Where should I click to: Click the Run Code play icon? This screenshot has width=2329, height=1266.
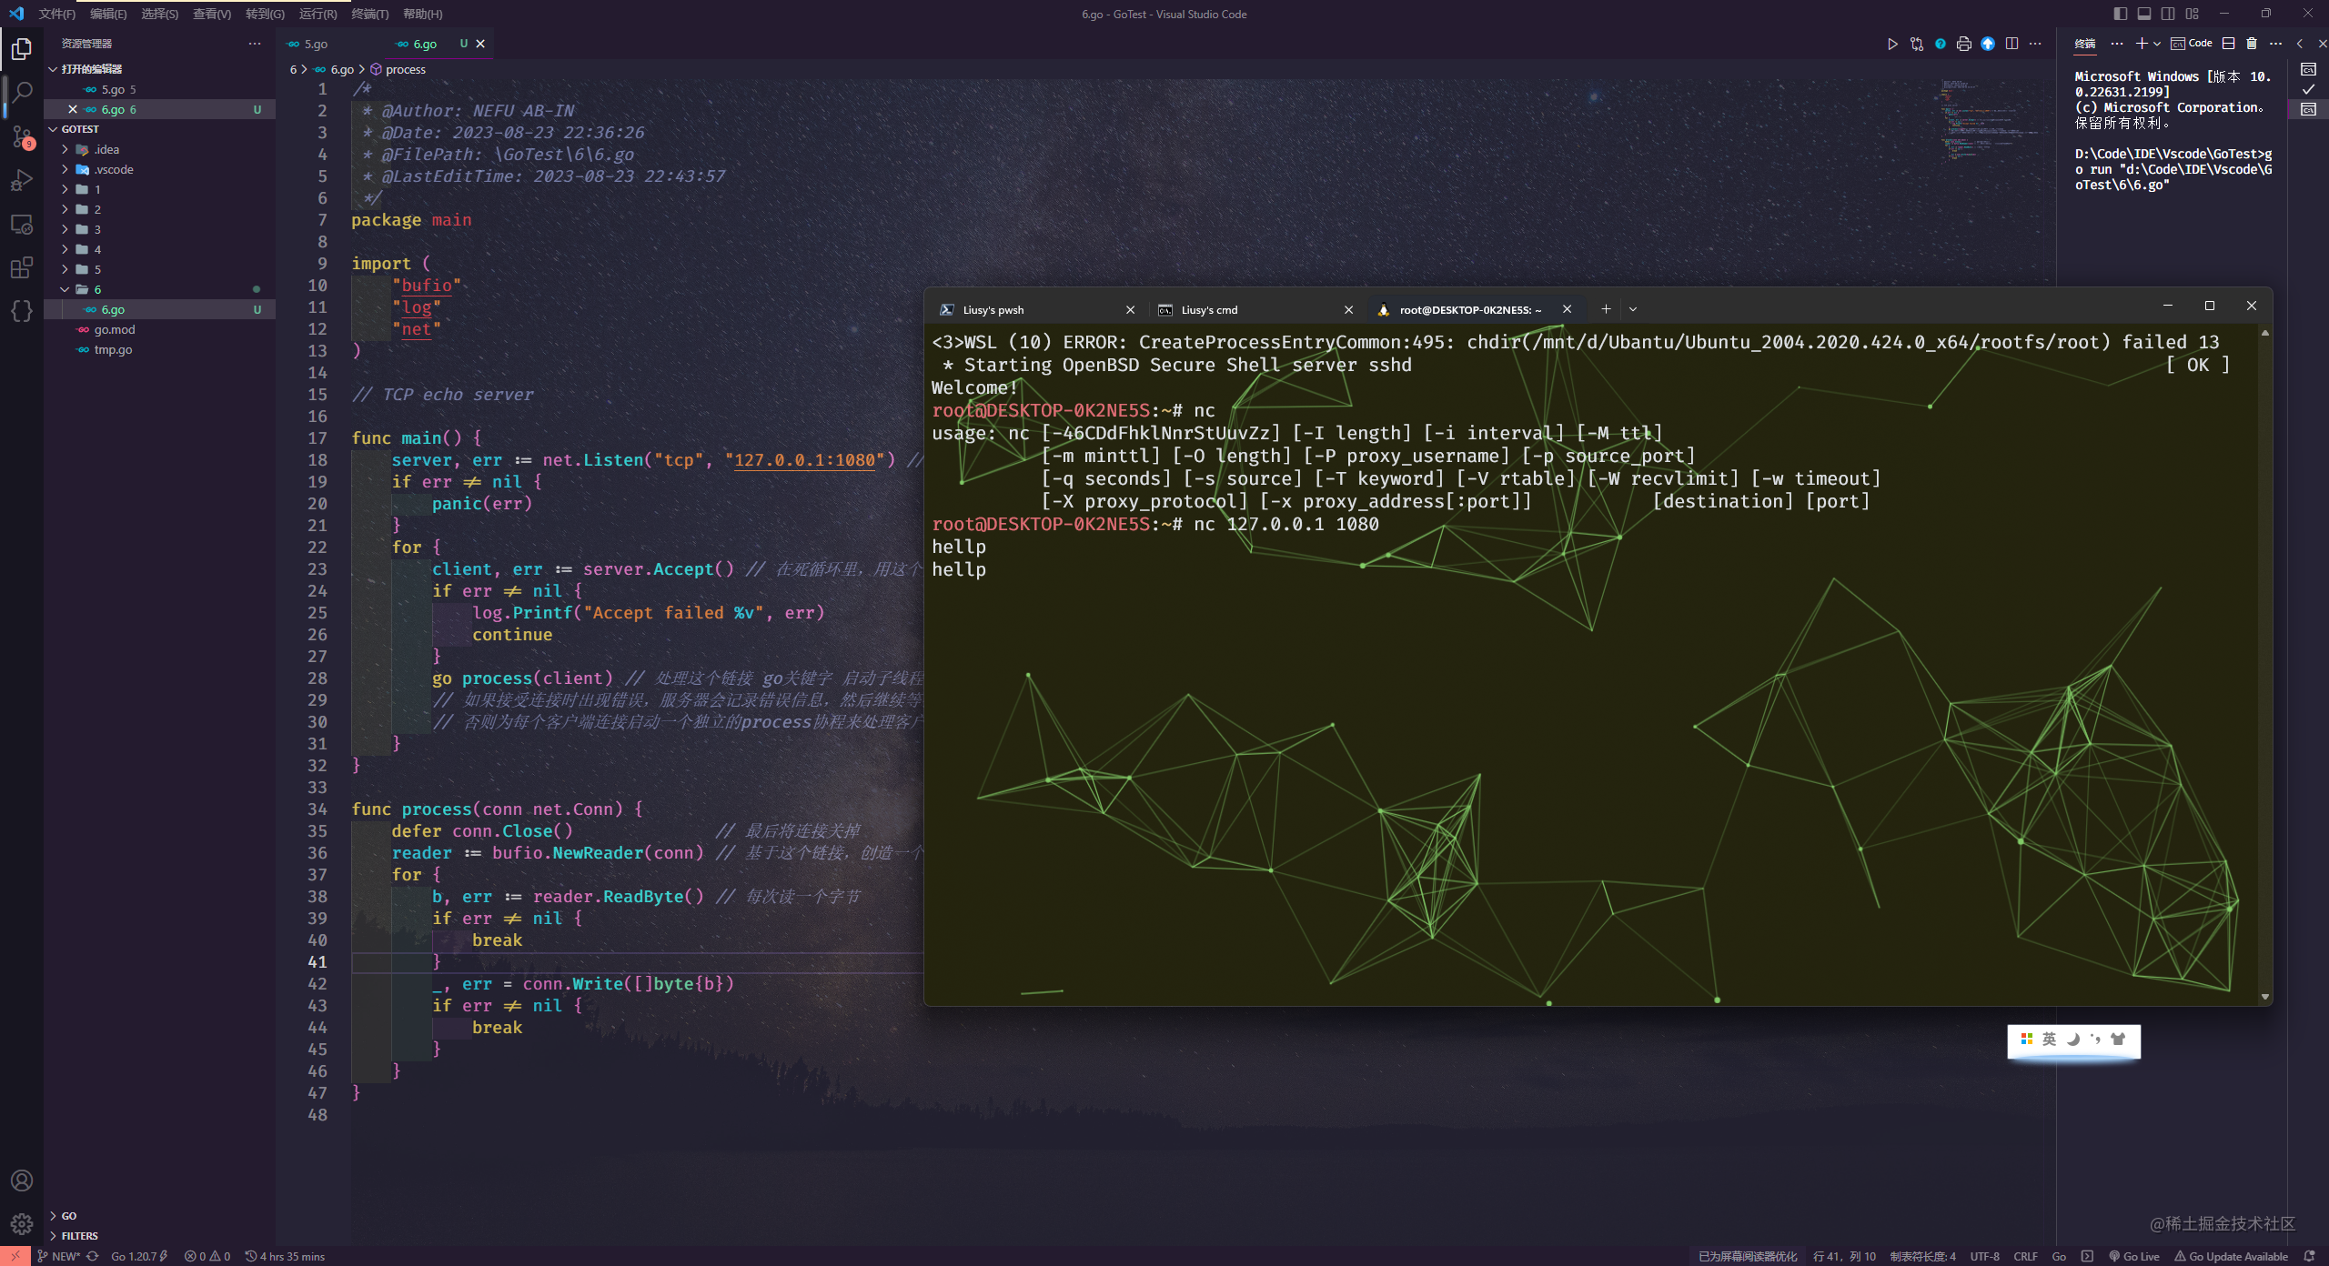[1892, 44]
